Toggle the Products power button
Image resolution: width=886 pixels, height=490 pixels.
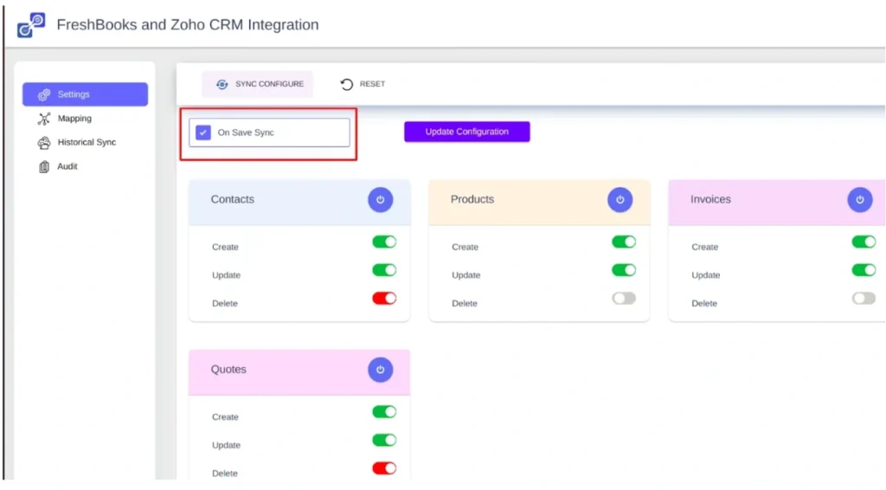[620, 199]
